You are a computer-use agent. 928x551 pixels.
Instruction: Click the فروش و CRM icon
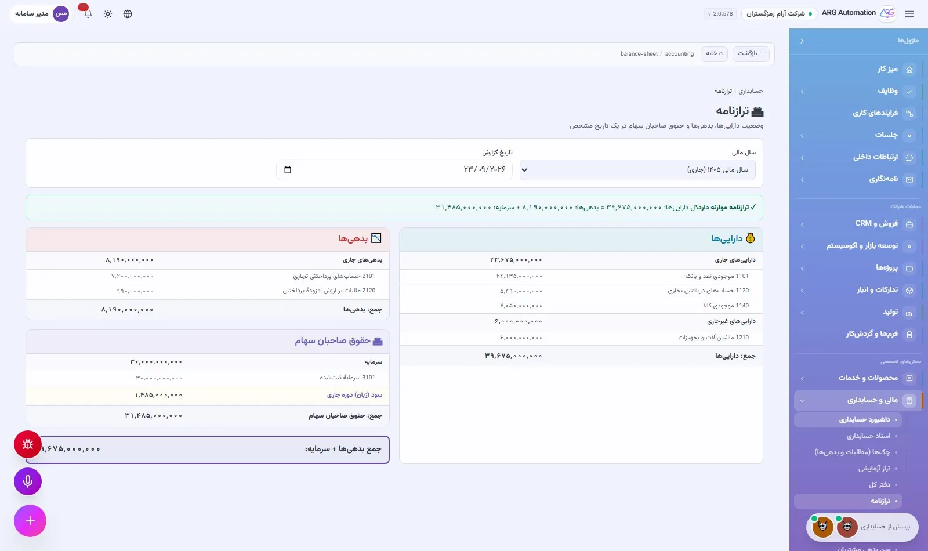909,224
